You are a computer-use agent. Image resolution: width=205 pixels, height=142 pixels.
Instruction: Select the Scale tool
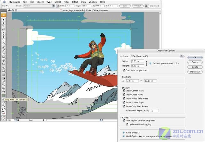pyautogui.click(x=4, y=57)
